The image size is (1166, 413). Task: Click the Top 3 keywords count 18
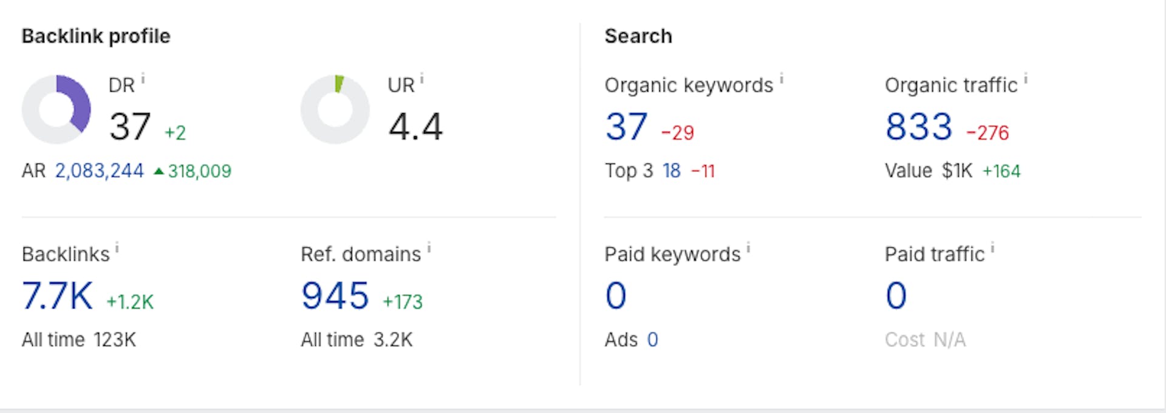click(672, 171)
